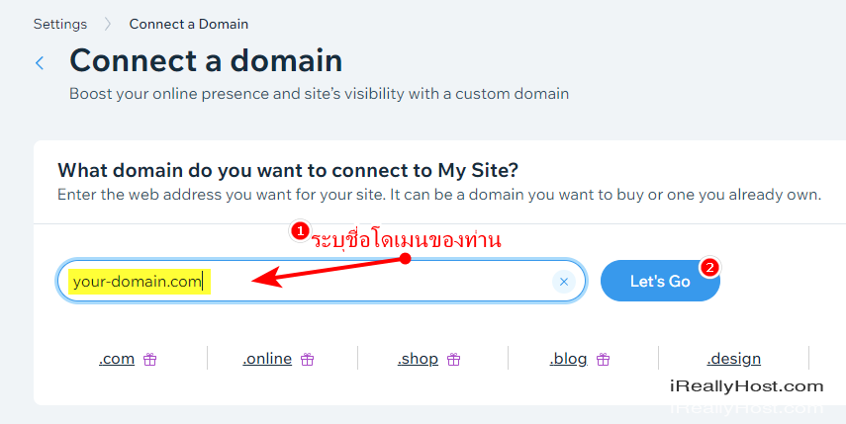Screen dimensions: 846x424
Task: Click the gift icon beside .blog
Action: pyautogui.click(x=604, y=359)
